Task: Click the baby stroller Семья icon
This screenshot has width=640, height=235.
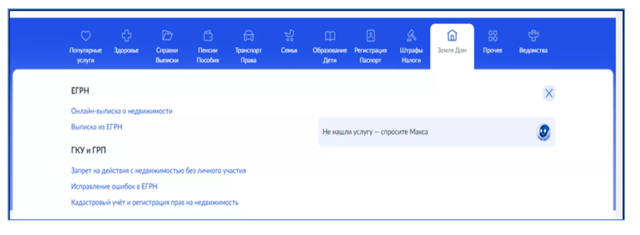Action: (289, 36)
